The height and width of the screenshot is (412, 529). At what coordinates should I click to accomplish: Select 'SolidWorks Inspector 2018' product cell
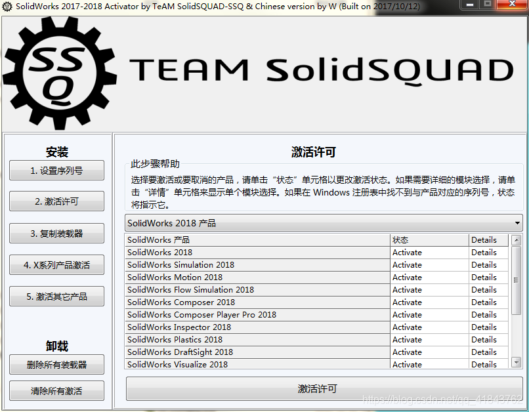(x=257, y=327)
